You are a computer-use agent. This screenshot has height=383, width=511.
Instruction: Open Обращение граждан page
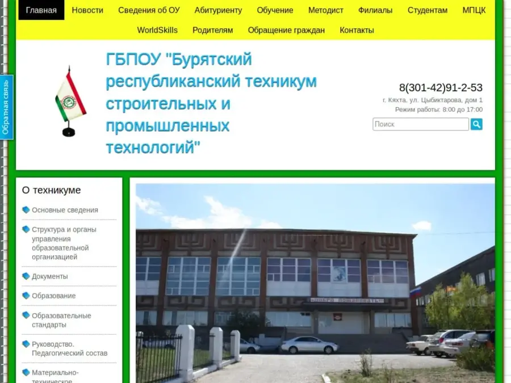tap(286, 30)
